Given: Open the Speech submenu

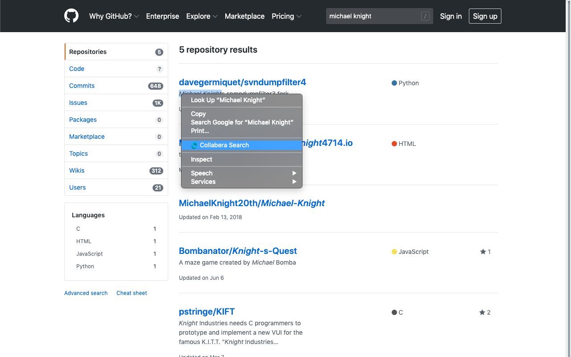Looking at the screenshot, I should pos(202,173).
